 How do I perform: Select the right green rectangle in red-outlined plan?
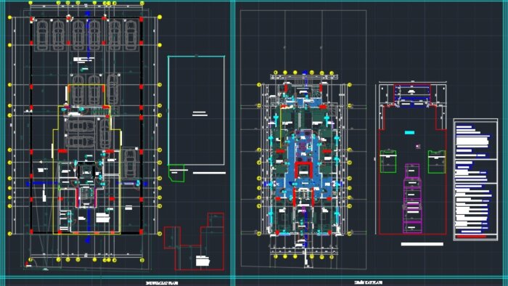coord(437,161)
